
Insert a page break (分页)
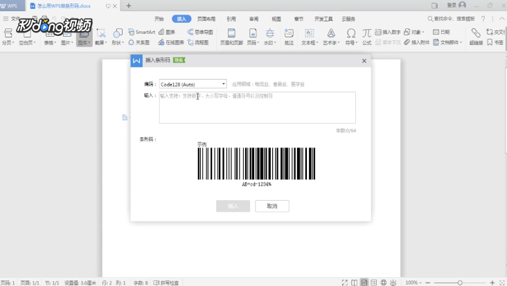coord(8,36)
